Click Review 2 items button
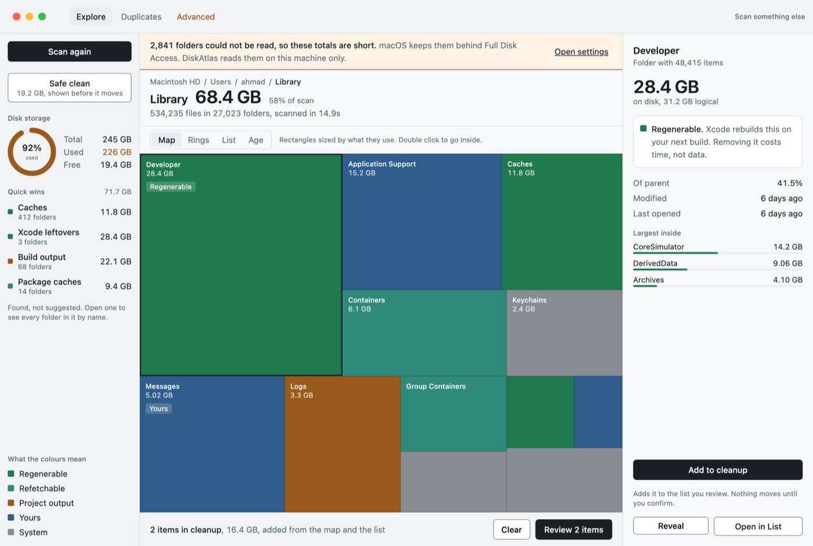The image size is (813, 546). click(x=574, y=530)
